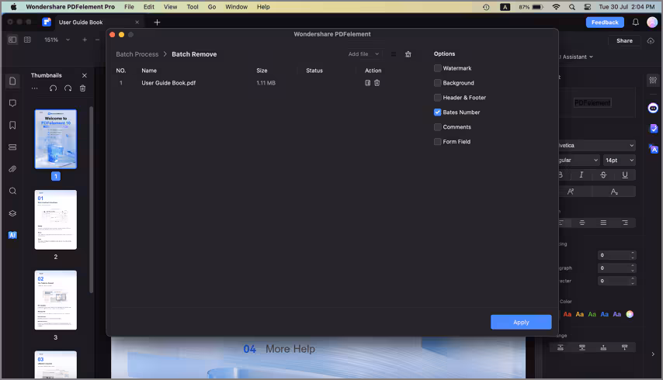
Task: Toggle italic text formatting
Action: pos(581,174)
